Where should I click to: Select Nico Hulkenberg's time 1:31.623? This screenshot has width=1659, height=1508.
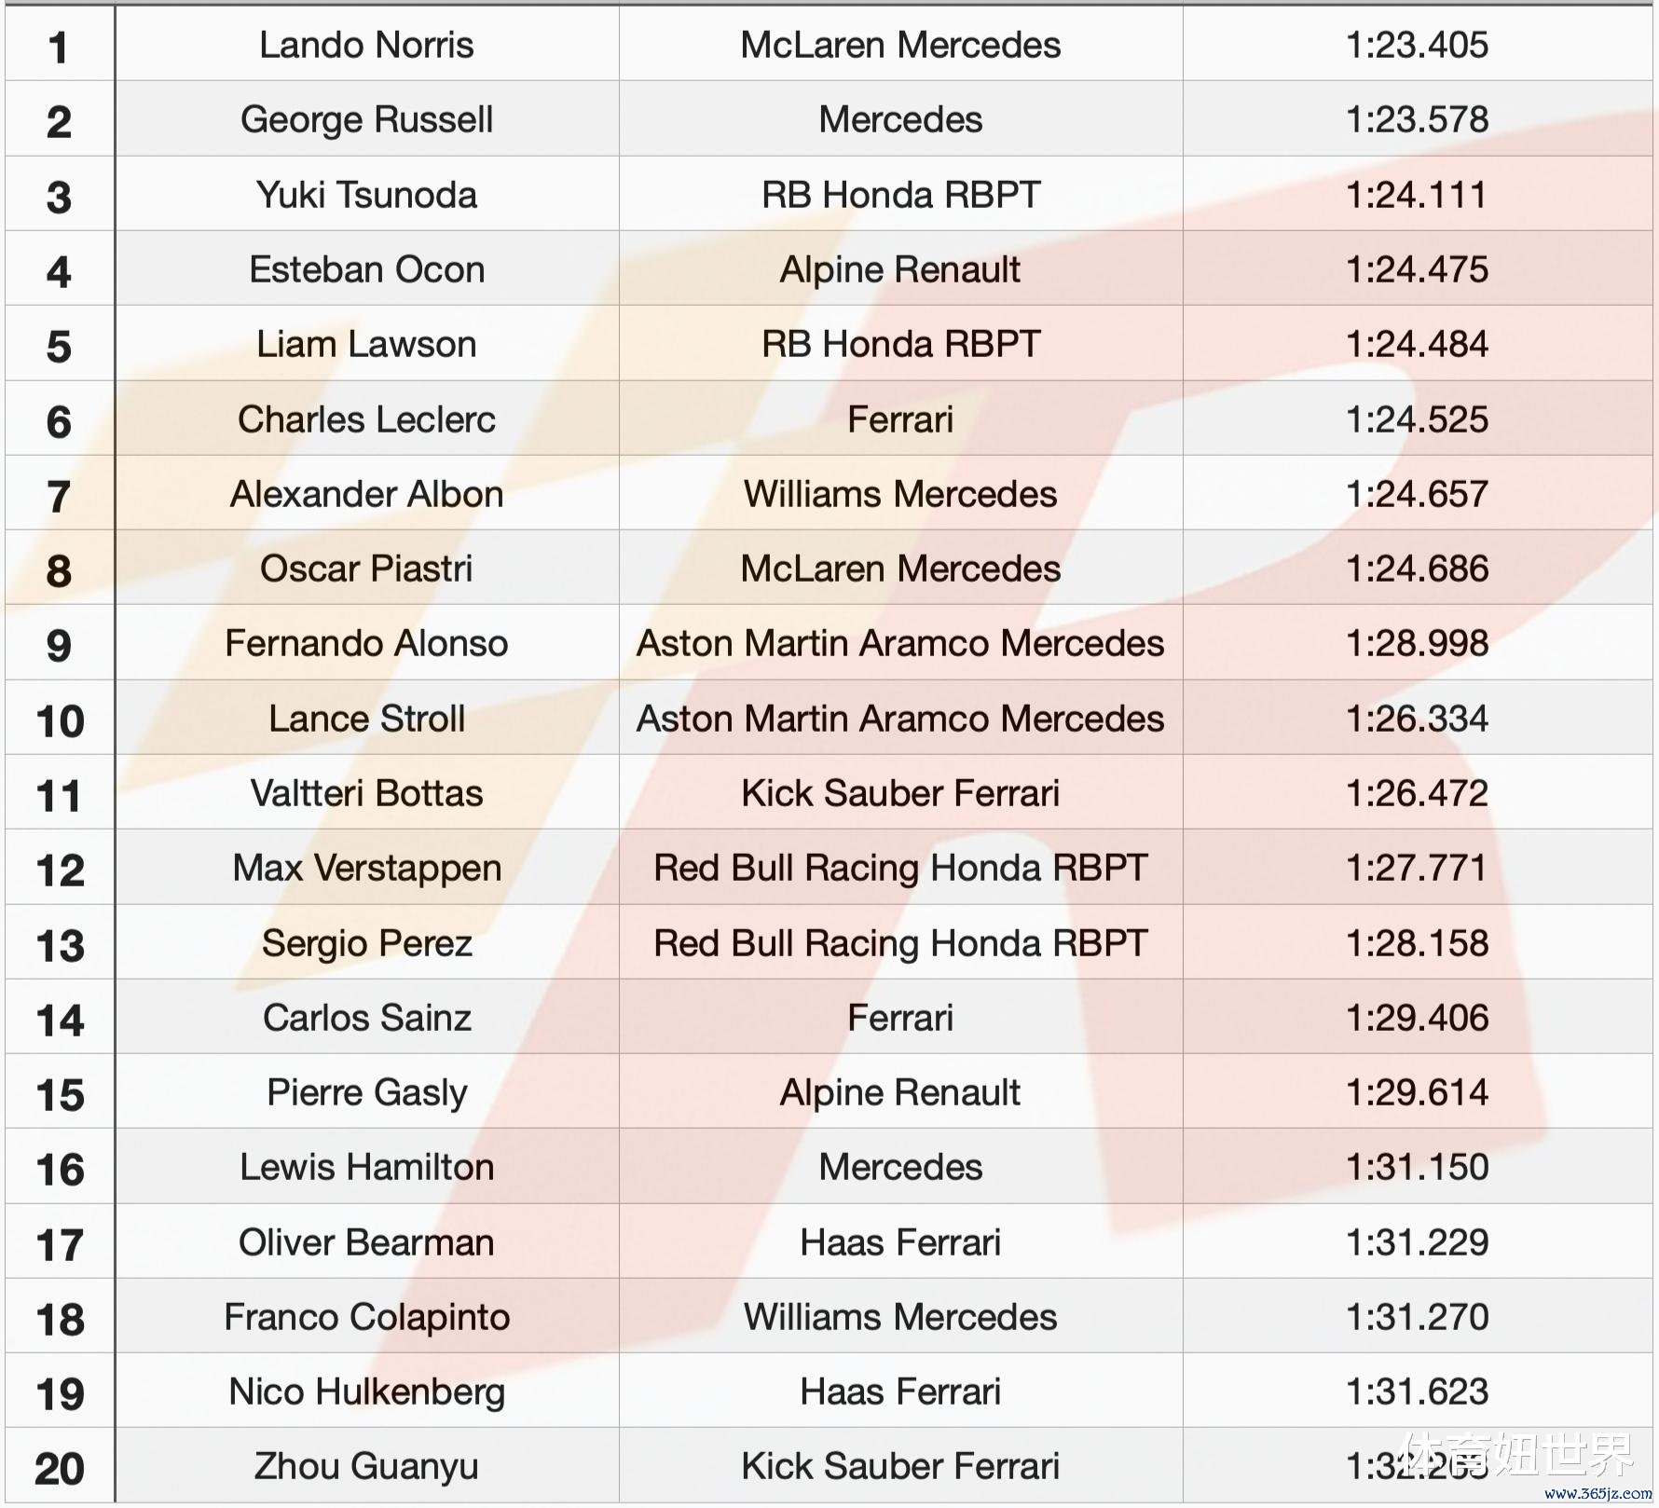point(1417,1391)
